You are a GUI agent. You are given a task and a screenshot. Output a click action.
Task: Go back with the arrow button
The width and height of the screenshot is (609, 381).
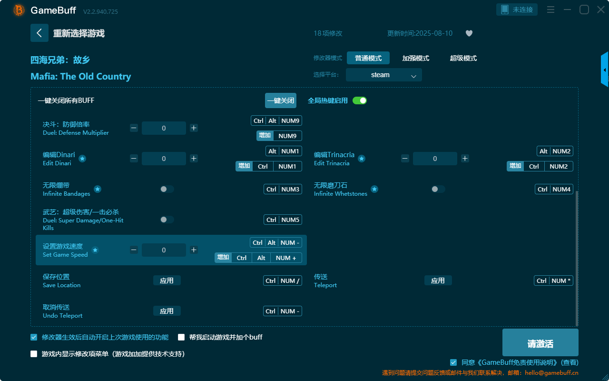[x=39, y=33]
